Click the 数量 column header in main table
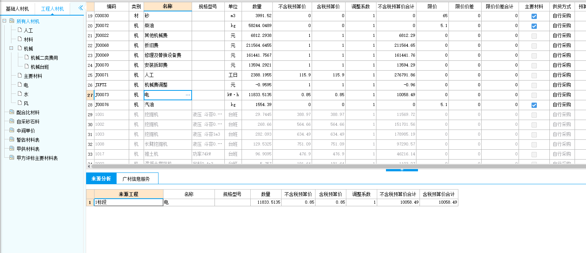 [257, 6]
